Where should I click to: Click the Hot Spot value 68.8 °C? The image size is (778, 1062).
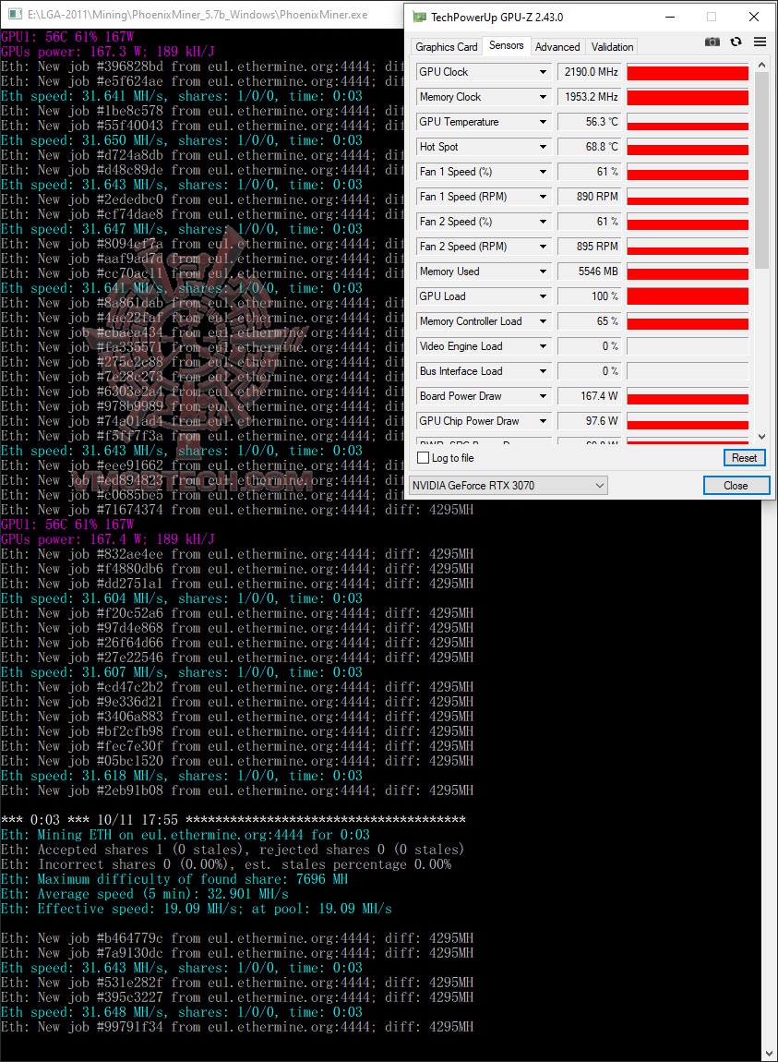click(589, 147)
